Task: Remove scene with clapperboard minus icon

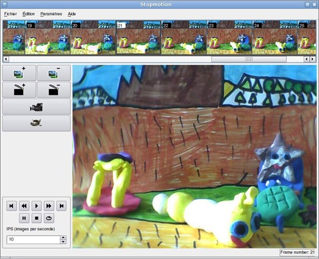Action: tap(54, 90)
